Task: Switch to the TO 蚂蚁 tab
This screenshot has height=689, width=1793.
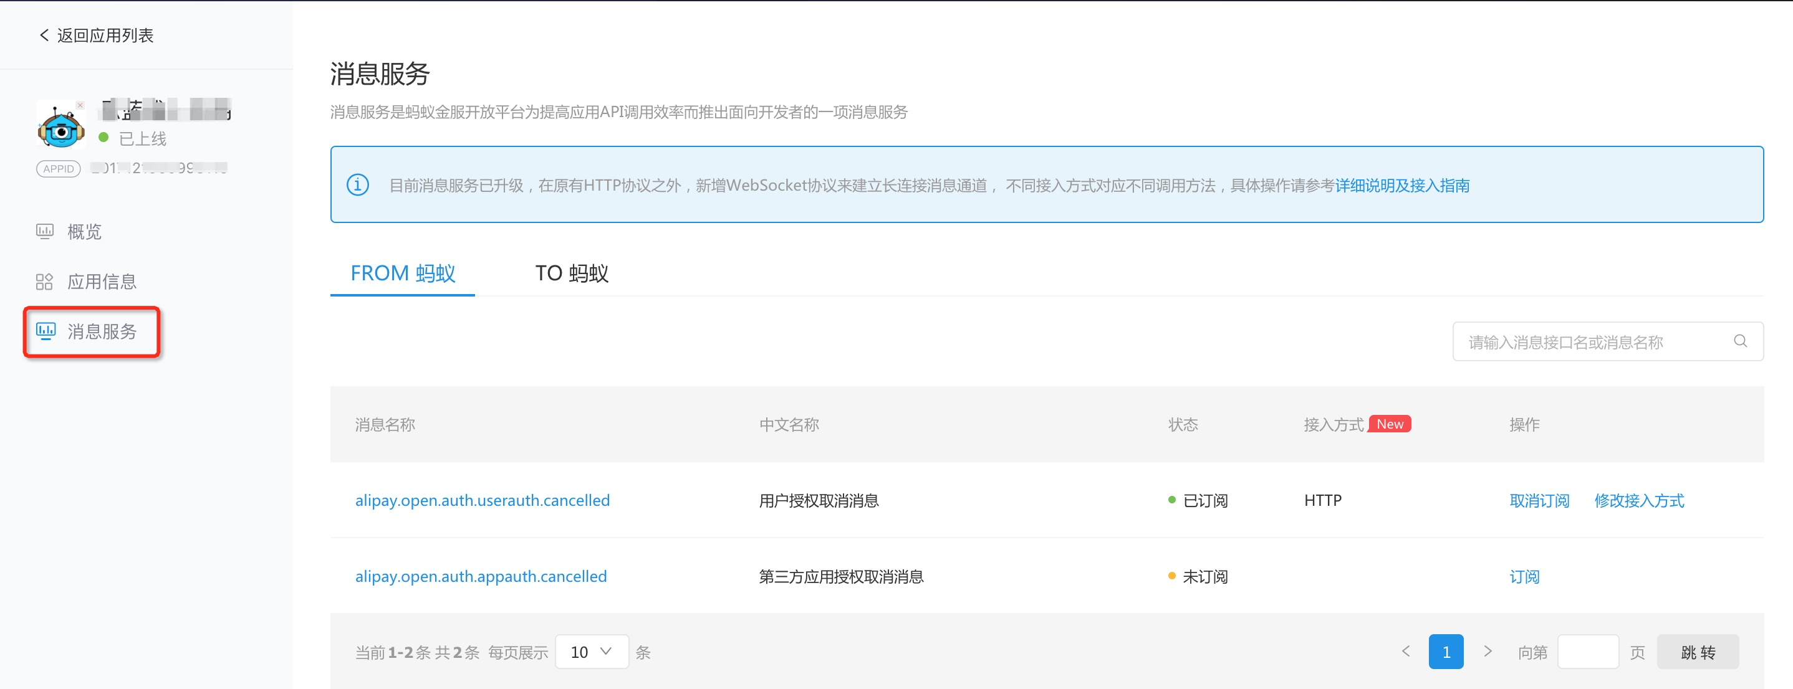Action: point(572,273)
